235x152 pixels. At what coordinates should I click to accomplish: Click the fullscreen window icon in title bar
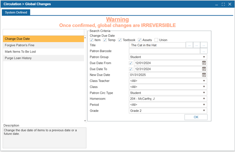(x=223, y=4)
